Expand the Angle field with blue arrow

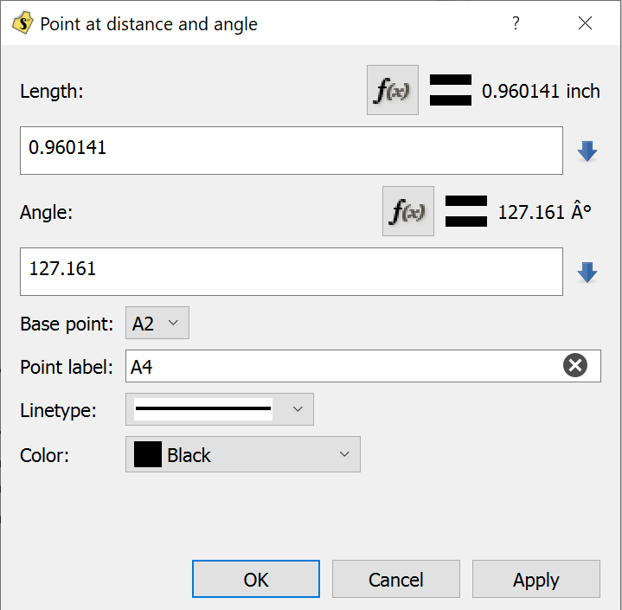tap(587, 273)
